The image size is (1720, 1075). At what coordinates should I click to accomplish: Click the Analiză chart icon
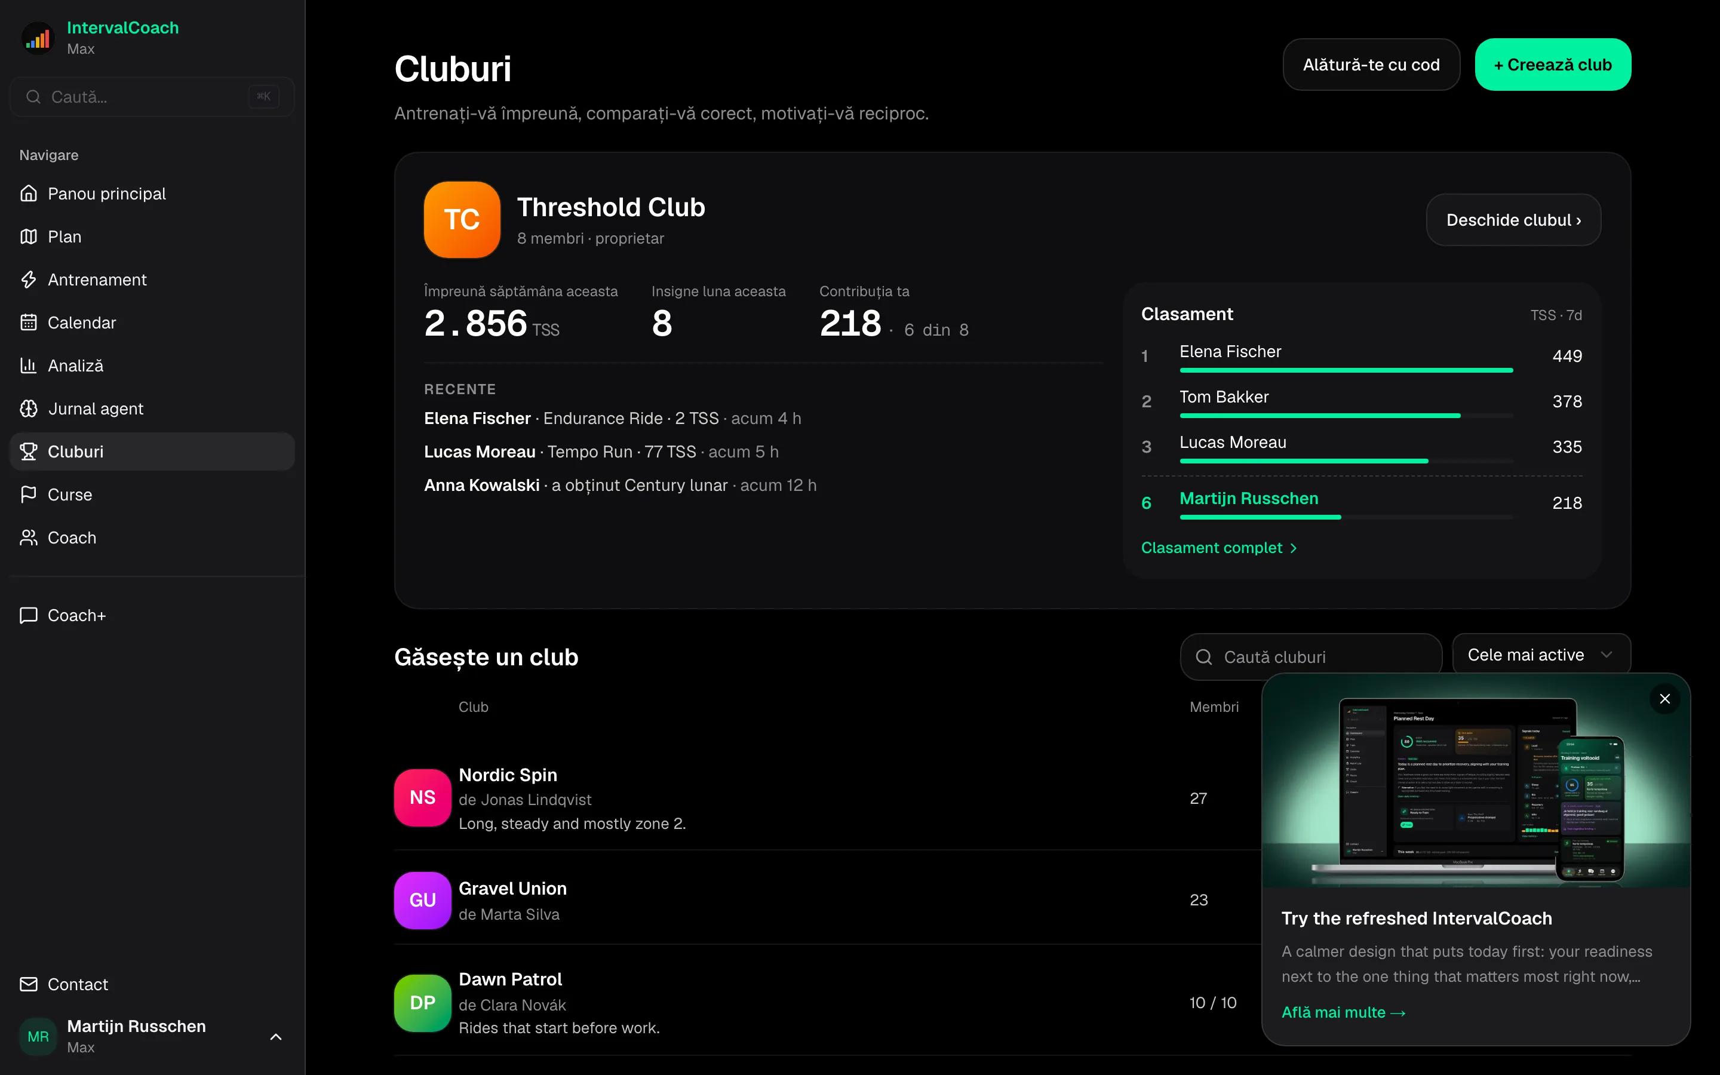click(x=29, y=365)
